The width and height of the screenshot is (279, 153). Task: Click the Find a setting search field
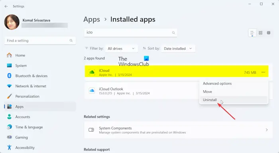40,41
